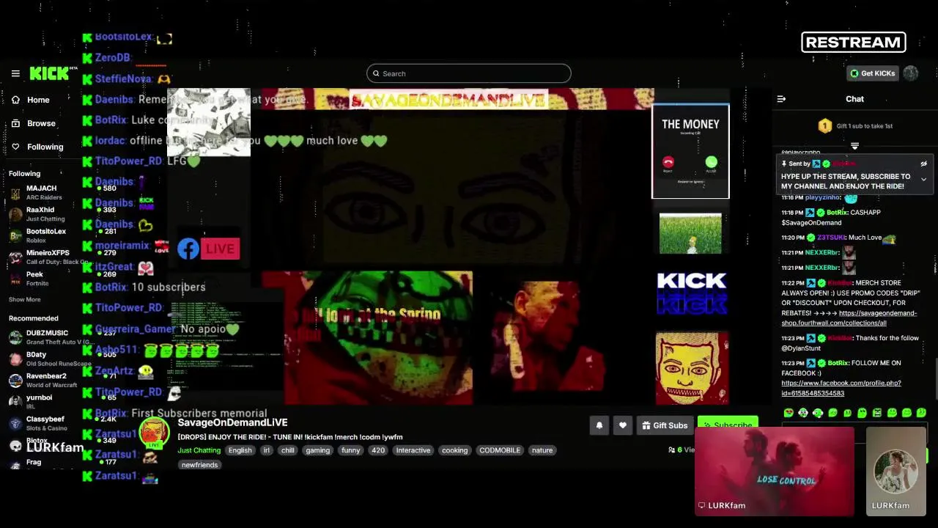
Task: Select the Chat header tab
Action: click(854, 99)
